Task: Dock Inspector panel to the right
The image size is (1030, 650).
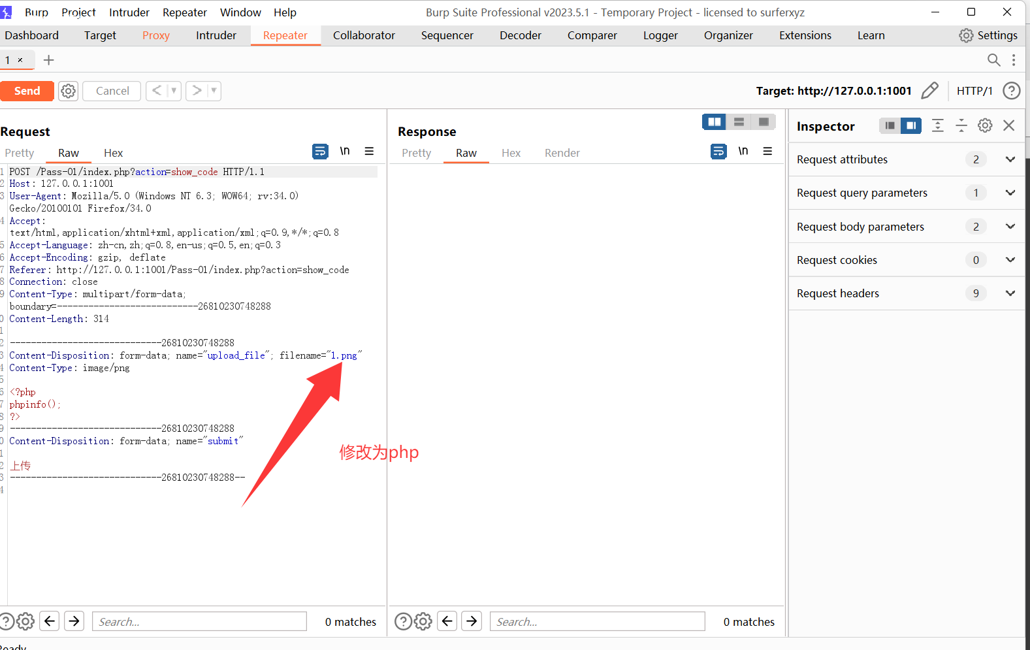Action: 911,125
